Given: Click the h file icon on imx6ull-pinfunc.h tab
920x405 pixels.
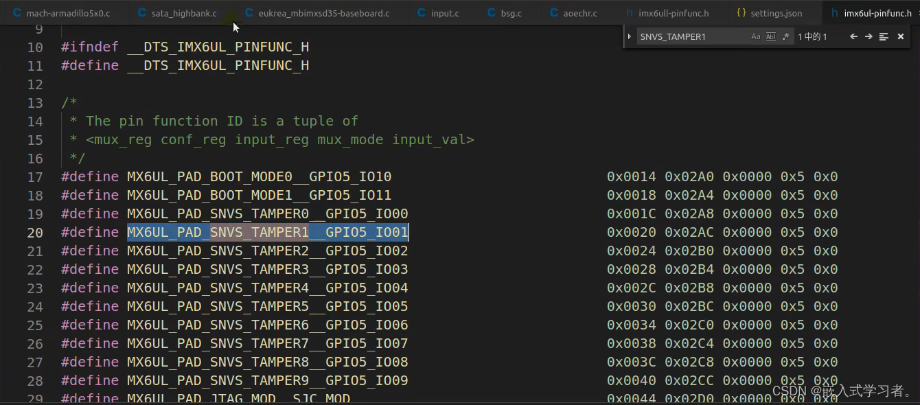Looking at the screenshot, I should tap(630, 13).
